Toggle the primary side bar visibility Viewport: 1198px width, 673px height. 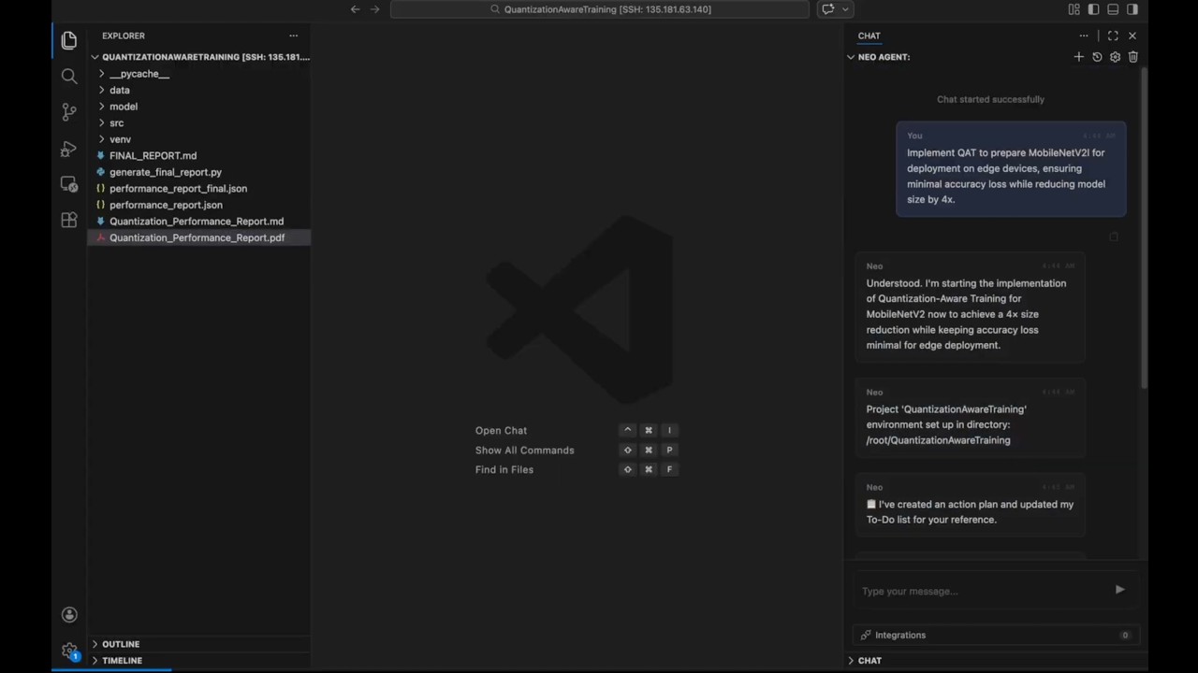(x=1093, y=9)
